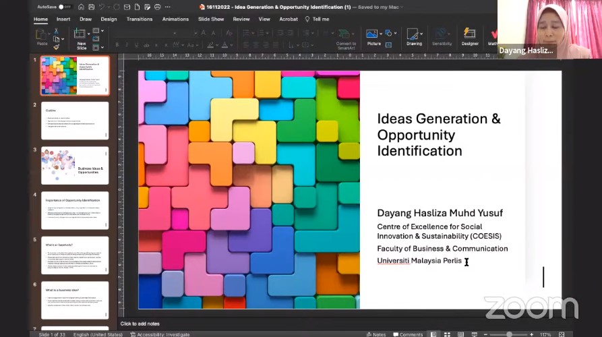Open the Comments button in status bar
This screenshot has width=602, height=337.
pos(408,334)
